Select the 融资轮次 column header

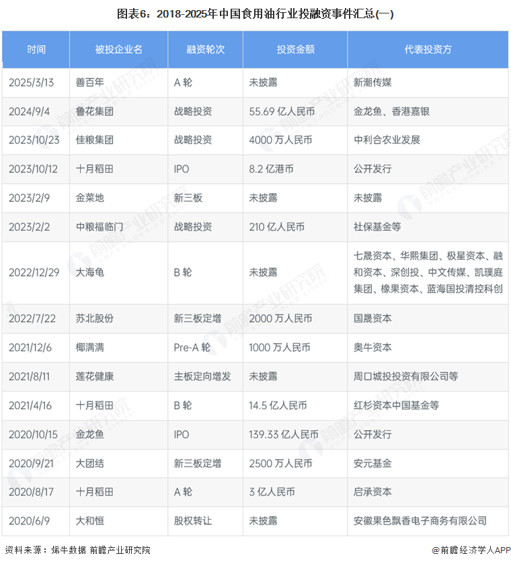[206, 49]
